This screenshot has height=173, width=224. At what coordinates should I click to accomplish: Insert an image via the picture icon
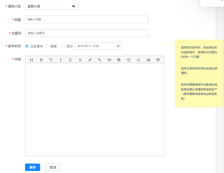coord(148,60)
